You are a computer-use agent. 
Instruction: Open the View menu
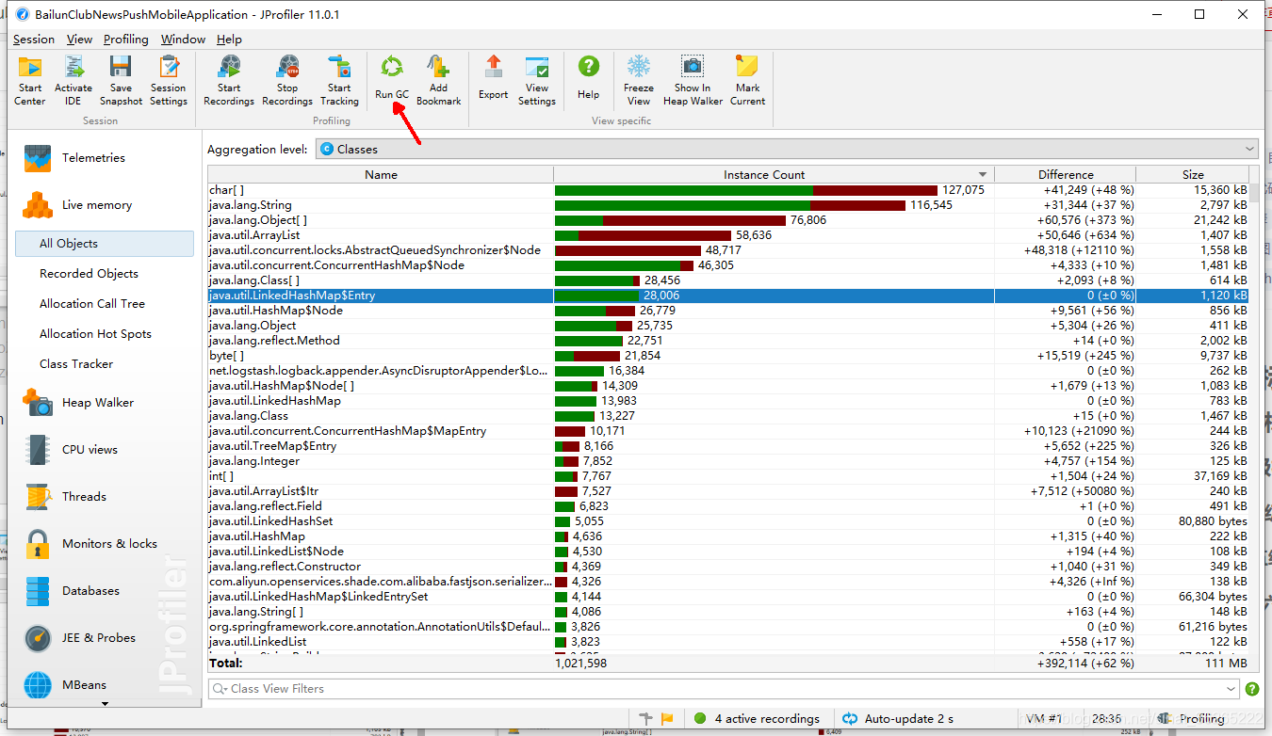click(x=79, y=40)
